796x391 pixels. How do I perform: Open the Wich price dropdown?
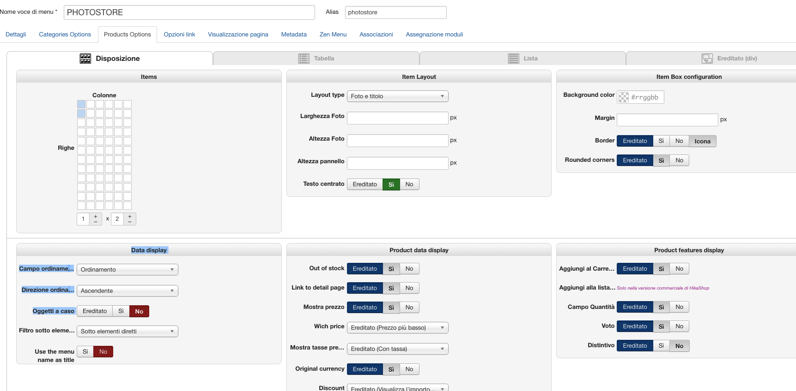(398, 328)
